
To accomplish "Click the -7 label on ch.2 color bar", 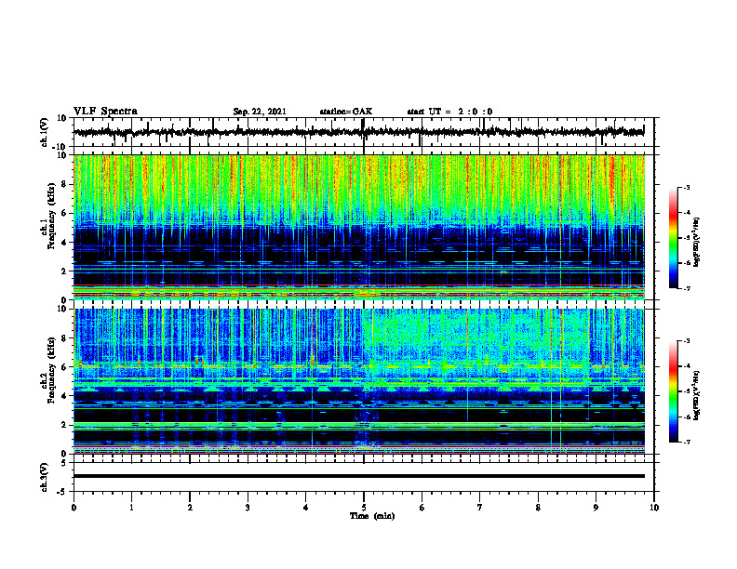I will (x=687, y=443).
